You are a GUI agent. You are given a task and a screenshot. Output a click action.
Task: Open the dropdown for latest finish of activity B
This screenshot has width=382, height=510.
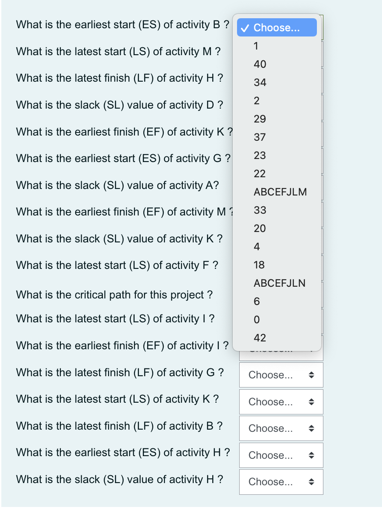point(281,428)
